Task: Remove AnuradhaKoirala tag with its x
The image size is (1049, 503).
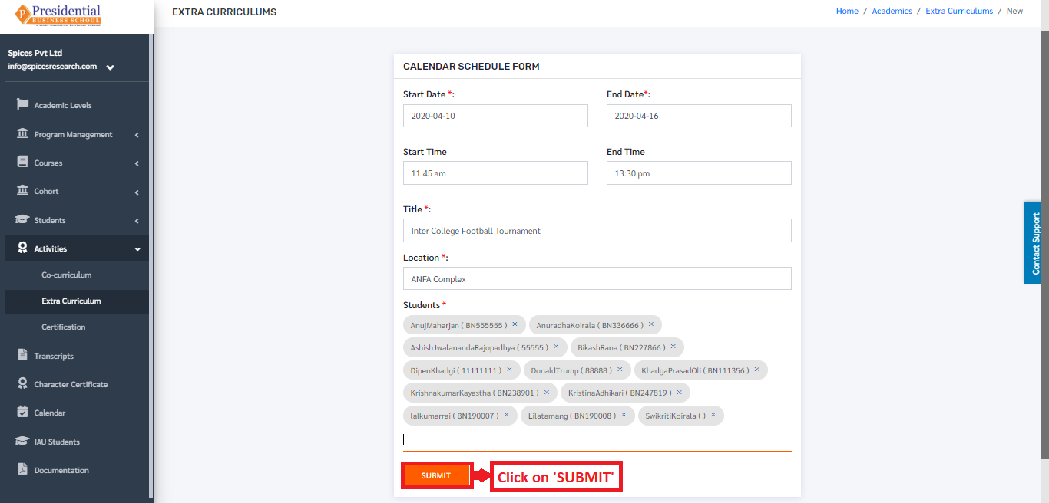Action: (x=650, y=324)
